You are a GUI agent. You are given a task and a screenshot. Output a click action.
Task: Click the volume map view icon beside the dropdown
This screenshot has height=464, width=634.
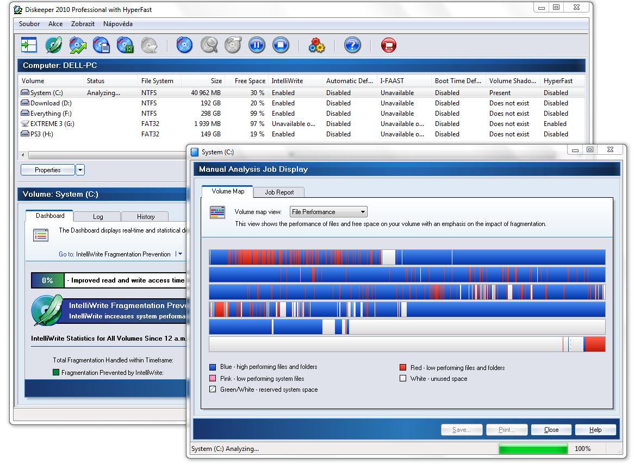(217, 212)
